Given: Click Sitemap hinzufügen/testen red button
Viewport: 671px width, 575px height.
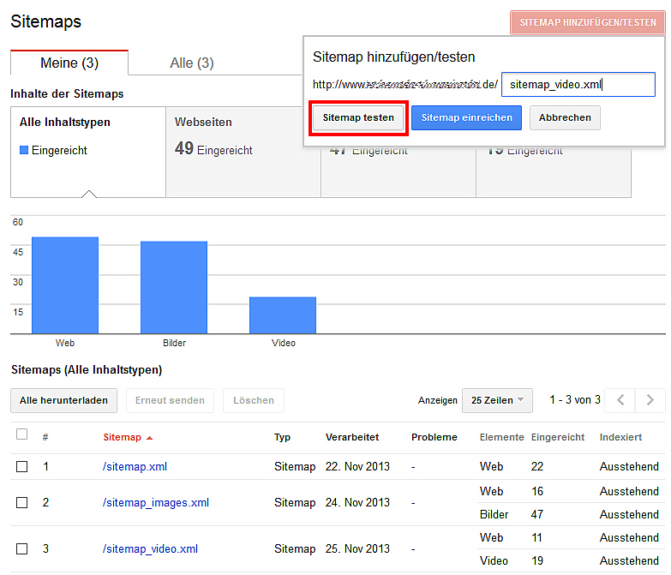Looking at the screenshot, I should 588,22.
